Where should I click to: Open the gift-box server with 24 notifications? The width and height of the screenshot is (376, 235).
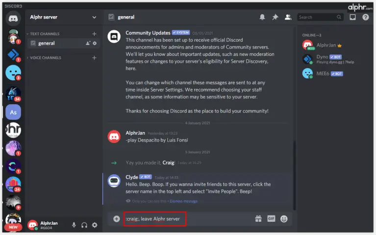tap(13, 185)
